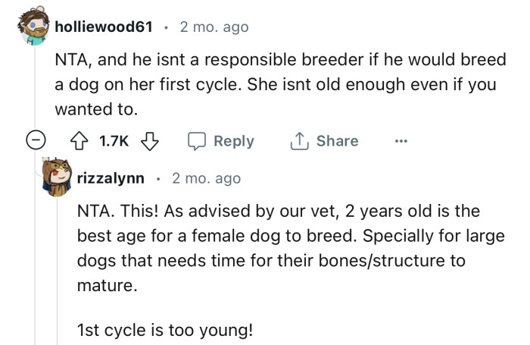The height and width of the screenshot is (345, 530).
Task: Go to holliewood61 username profile link
Action: tap(104, 27)
